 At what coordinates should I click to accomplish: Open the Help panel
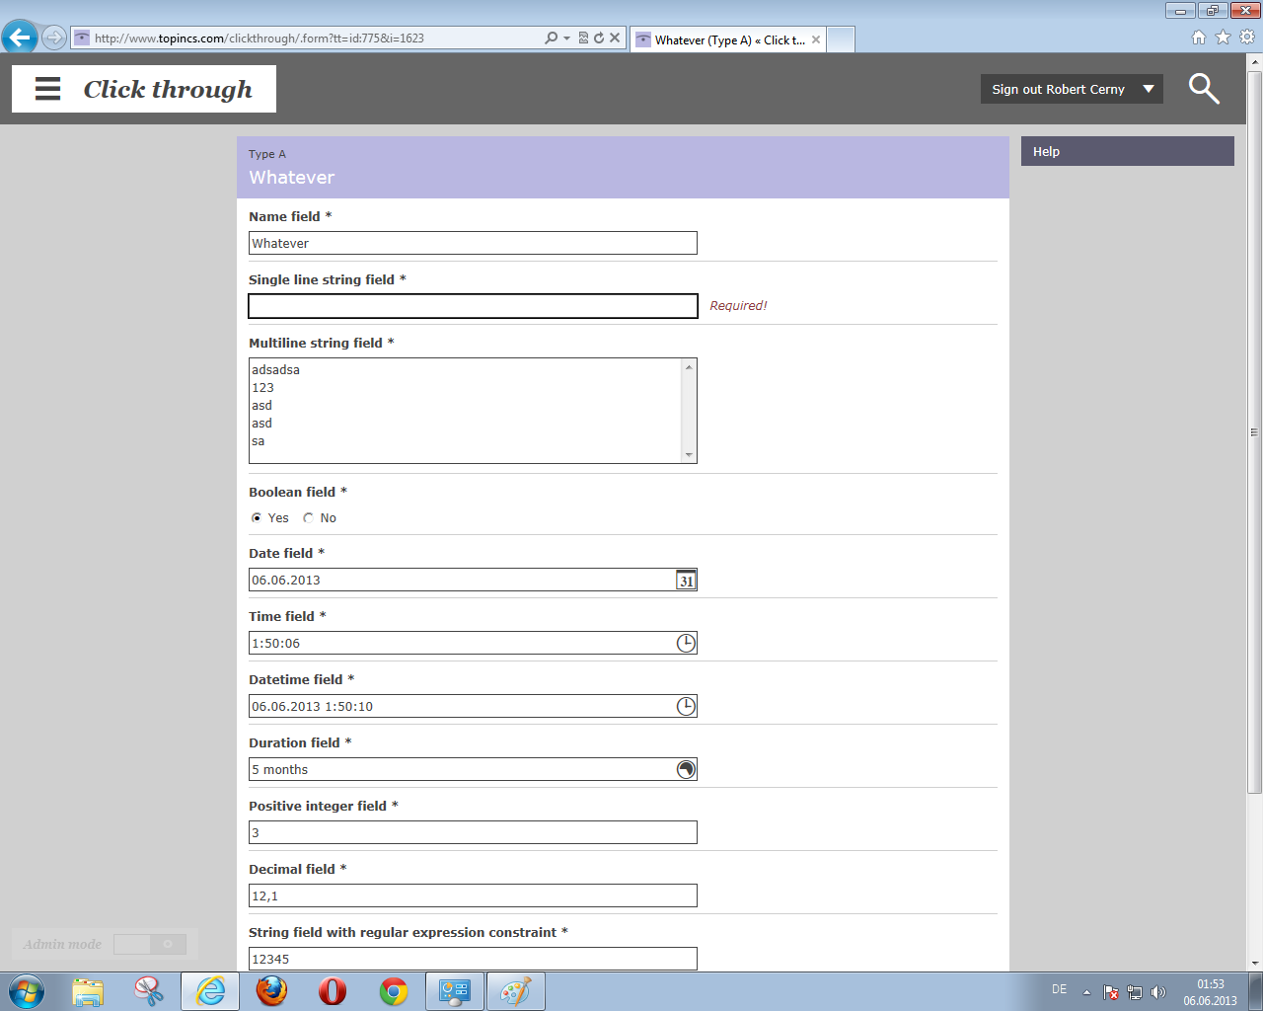pos(1127,151)
